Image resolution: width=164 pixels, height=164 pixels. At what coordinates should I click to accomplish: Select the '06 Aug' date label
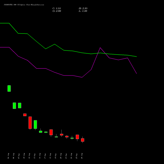(x=13, y=156)
